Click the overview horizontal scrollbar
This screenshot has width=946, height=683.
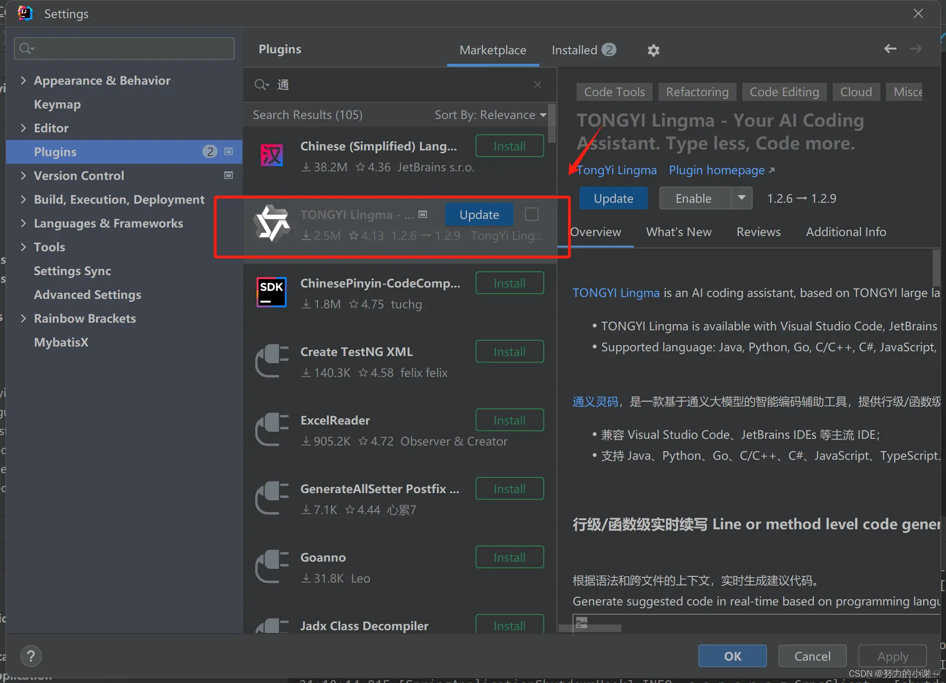(x=589, y=629)
